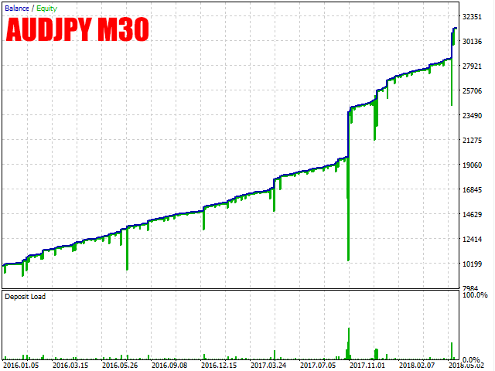Click the 100.0% deposit load scale label
Viewport: 495px width, 371px height.
(475, 295)
